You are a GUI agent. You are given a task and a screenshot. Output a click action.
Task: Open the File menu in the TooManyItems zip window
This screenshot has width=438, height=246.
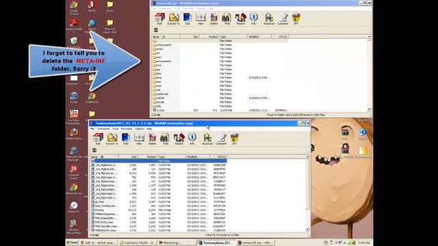[92, 129]
